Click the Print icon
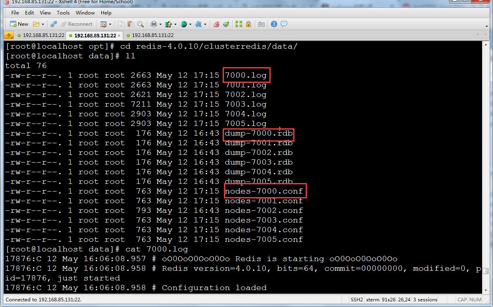Viewport: 493px width, 307px height. pos(153,24)
